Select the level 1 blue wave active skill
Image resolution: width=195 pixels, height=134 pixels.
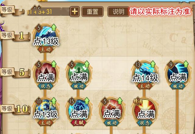[x=46, y=37]
